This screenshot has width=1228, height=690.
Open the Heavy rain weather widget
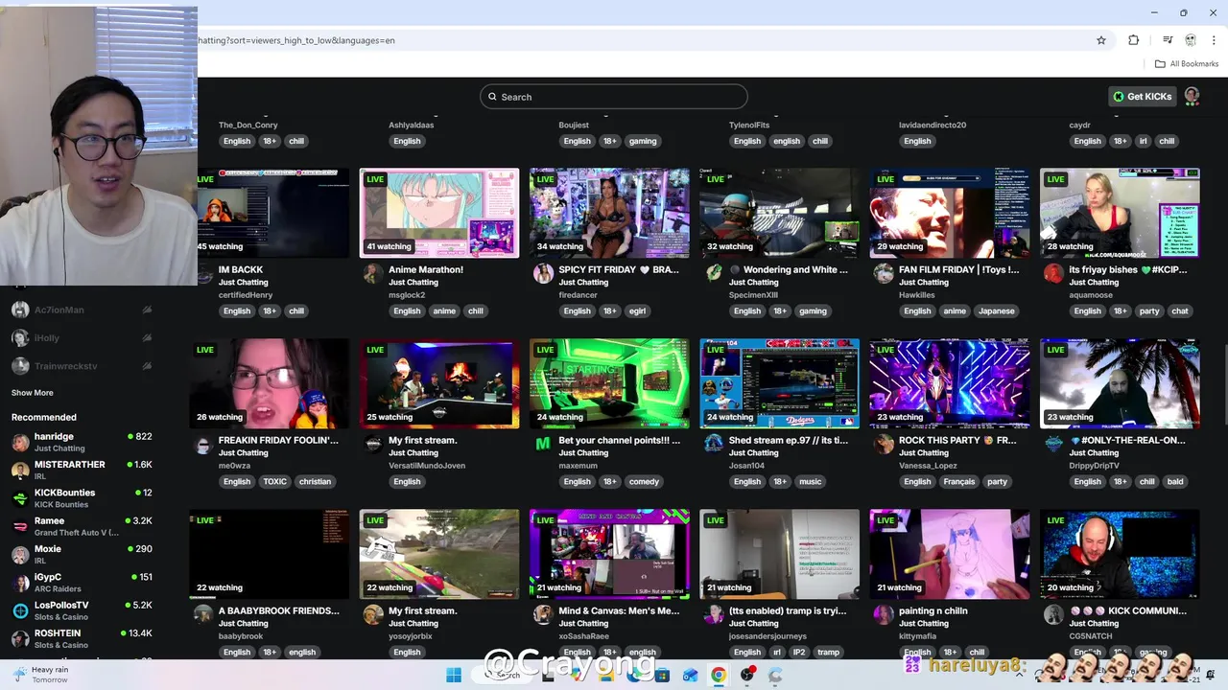coord(40,675)
